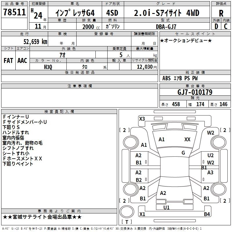Select the car name インプレッサG4
This screenshot has height=232, width=232.
(75, 13)
